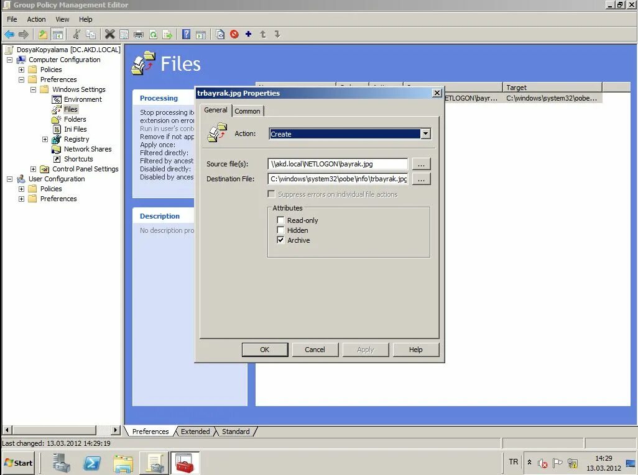
Task: Click the blue plus icon on the toolbar
Action: 248,34
